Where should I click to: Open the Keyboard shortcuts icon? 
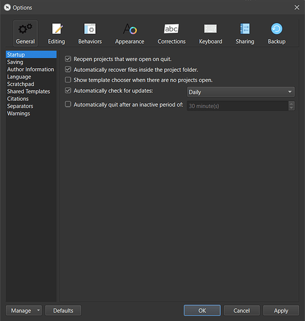[x=211, y=28]
